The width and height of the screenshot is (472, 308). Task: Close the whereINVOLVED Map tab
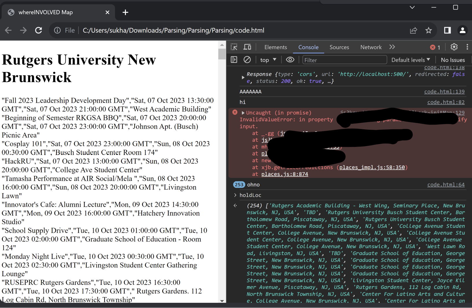(107, 12)
